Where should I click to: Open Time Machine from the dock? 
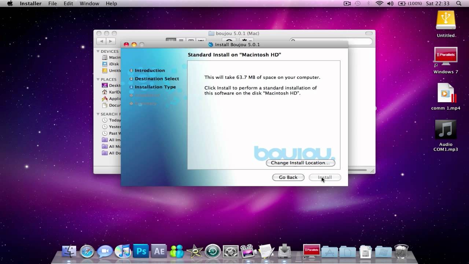coord(213,251)
